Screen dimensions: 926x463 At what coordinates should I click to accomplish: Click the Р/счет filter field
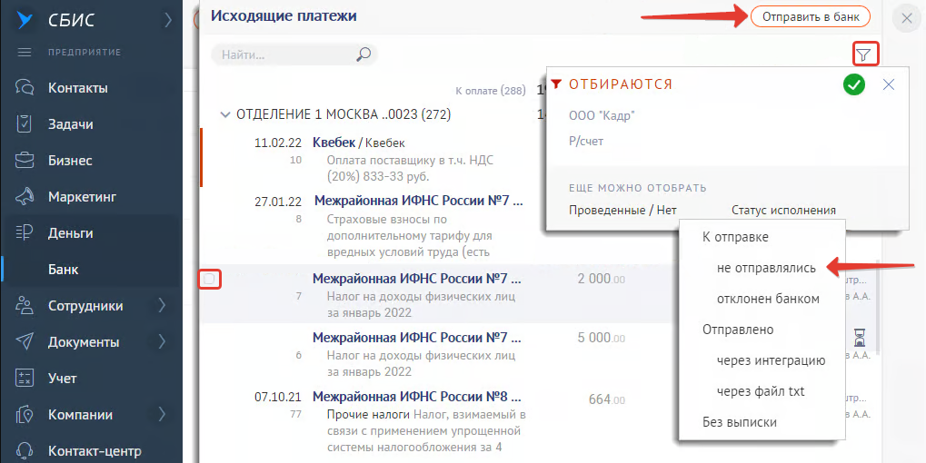tap(586, 142)
